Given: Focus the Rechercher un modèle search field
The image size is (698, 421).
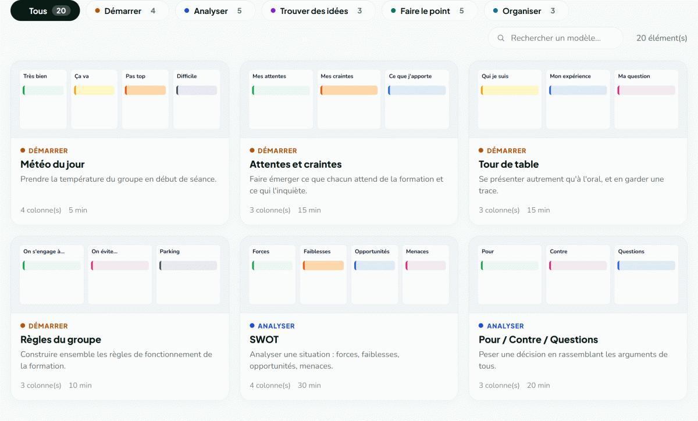Looking at the screenshot, I should (x=555, y=38).
